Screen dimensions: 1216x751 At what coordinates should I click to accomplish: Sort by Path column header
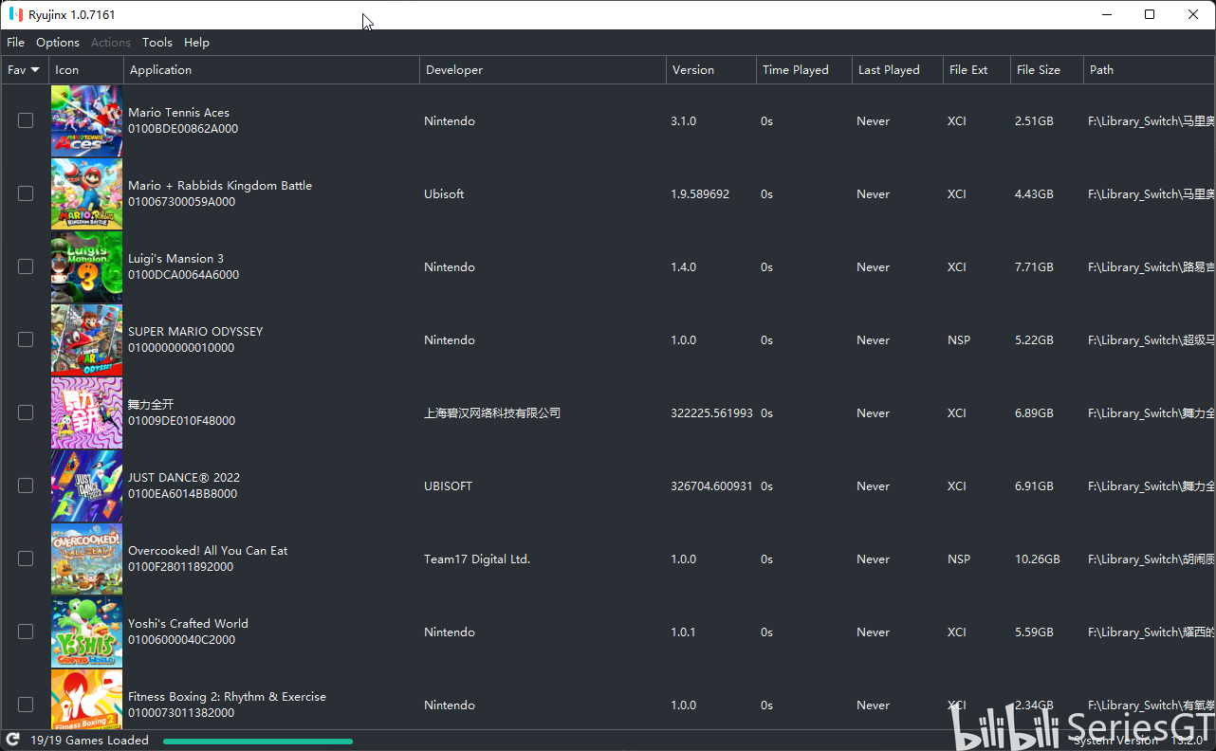[1150, 70]
